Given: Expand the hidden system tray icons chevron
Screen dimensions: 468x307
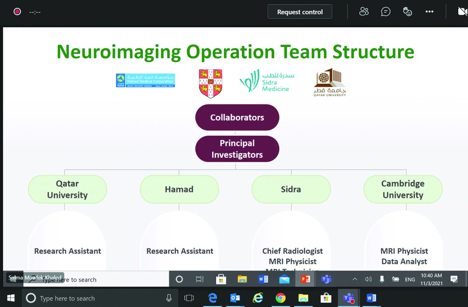Looking at the screenshot, I should tap(355, 279).
